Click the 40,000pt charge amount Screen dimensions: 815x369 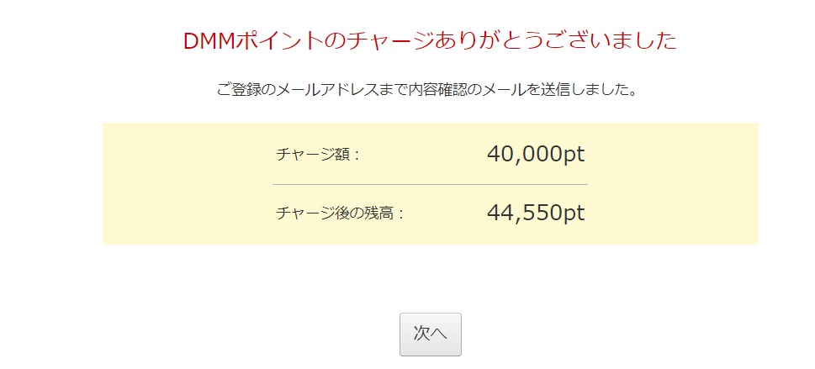tap(535, 155)
